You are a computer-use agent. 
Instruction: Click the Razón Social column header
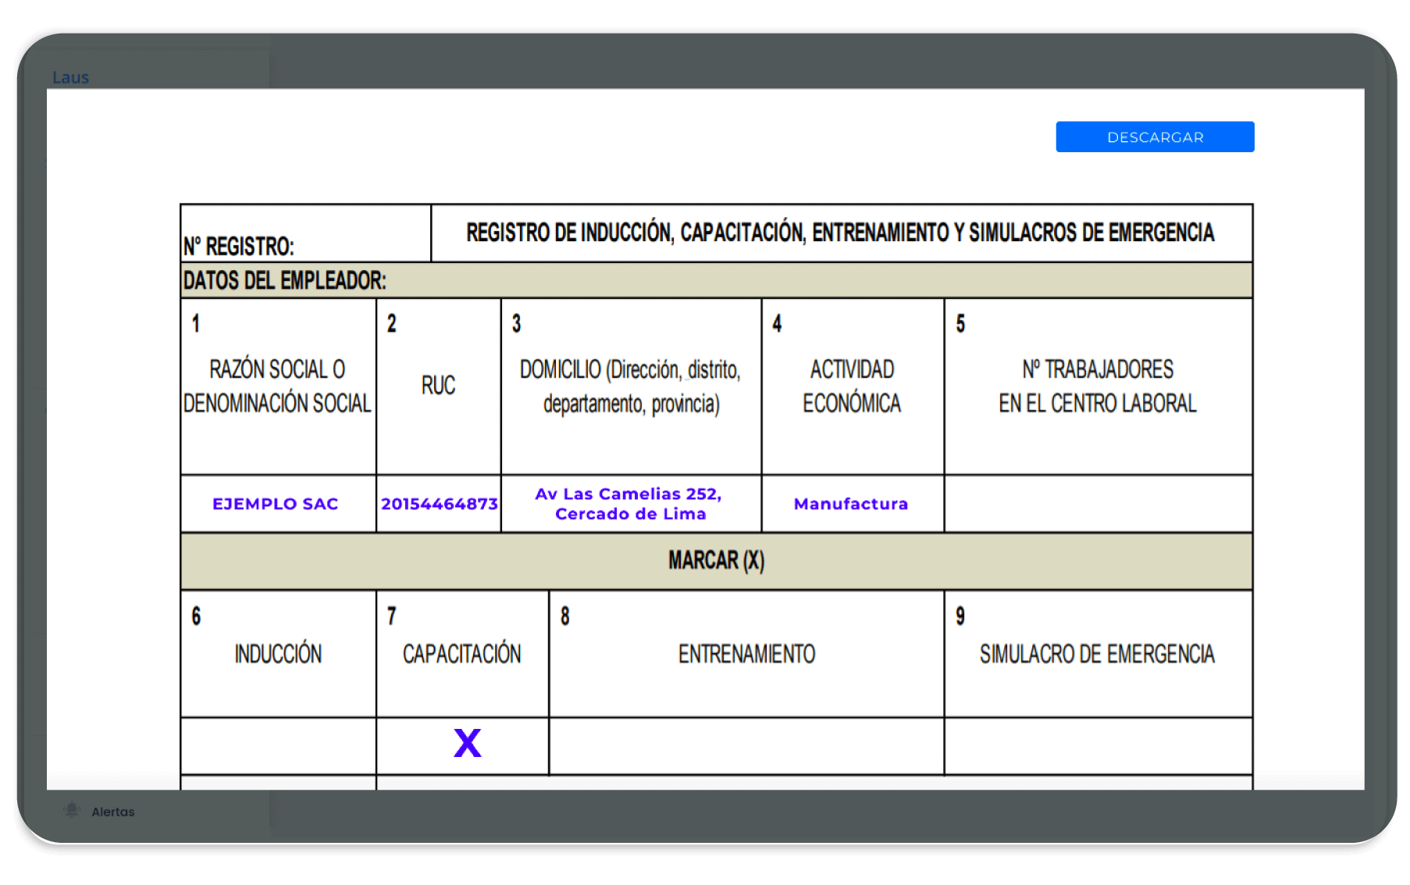click(277, 386)
